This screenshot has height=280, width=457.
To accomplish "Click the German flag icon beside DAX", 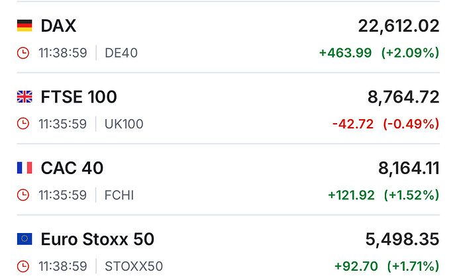I will (x=25, y=26).
